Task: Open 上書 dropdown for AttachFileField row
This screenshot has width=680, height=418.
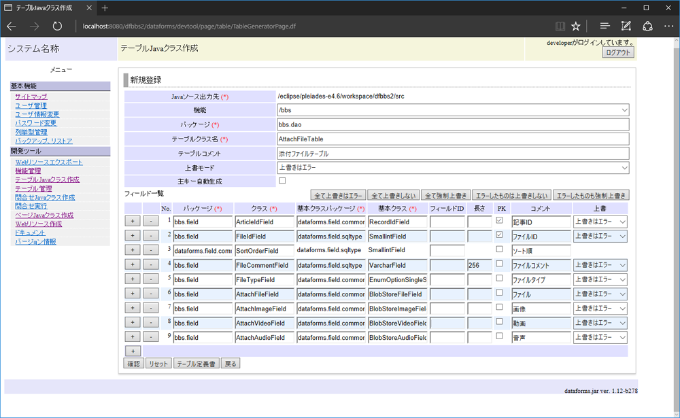Action: coord(600,294)
